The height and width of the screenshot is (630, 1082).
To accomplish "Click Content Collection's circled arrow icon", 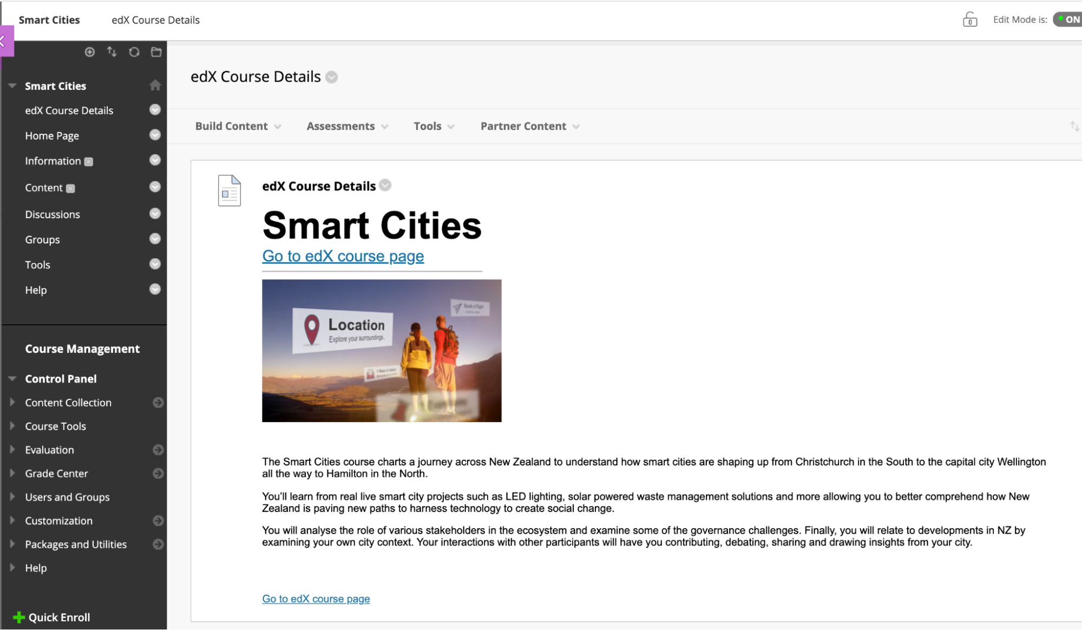I will coord(158,403).
